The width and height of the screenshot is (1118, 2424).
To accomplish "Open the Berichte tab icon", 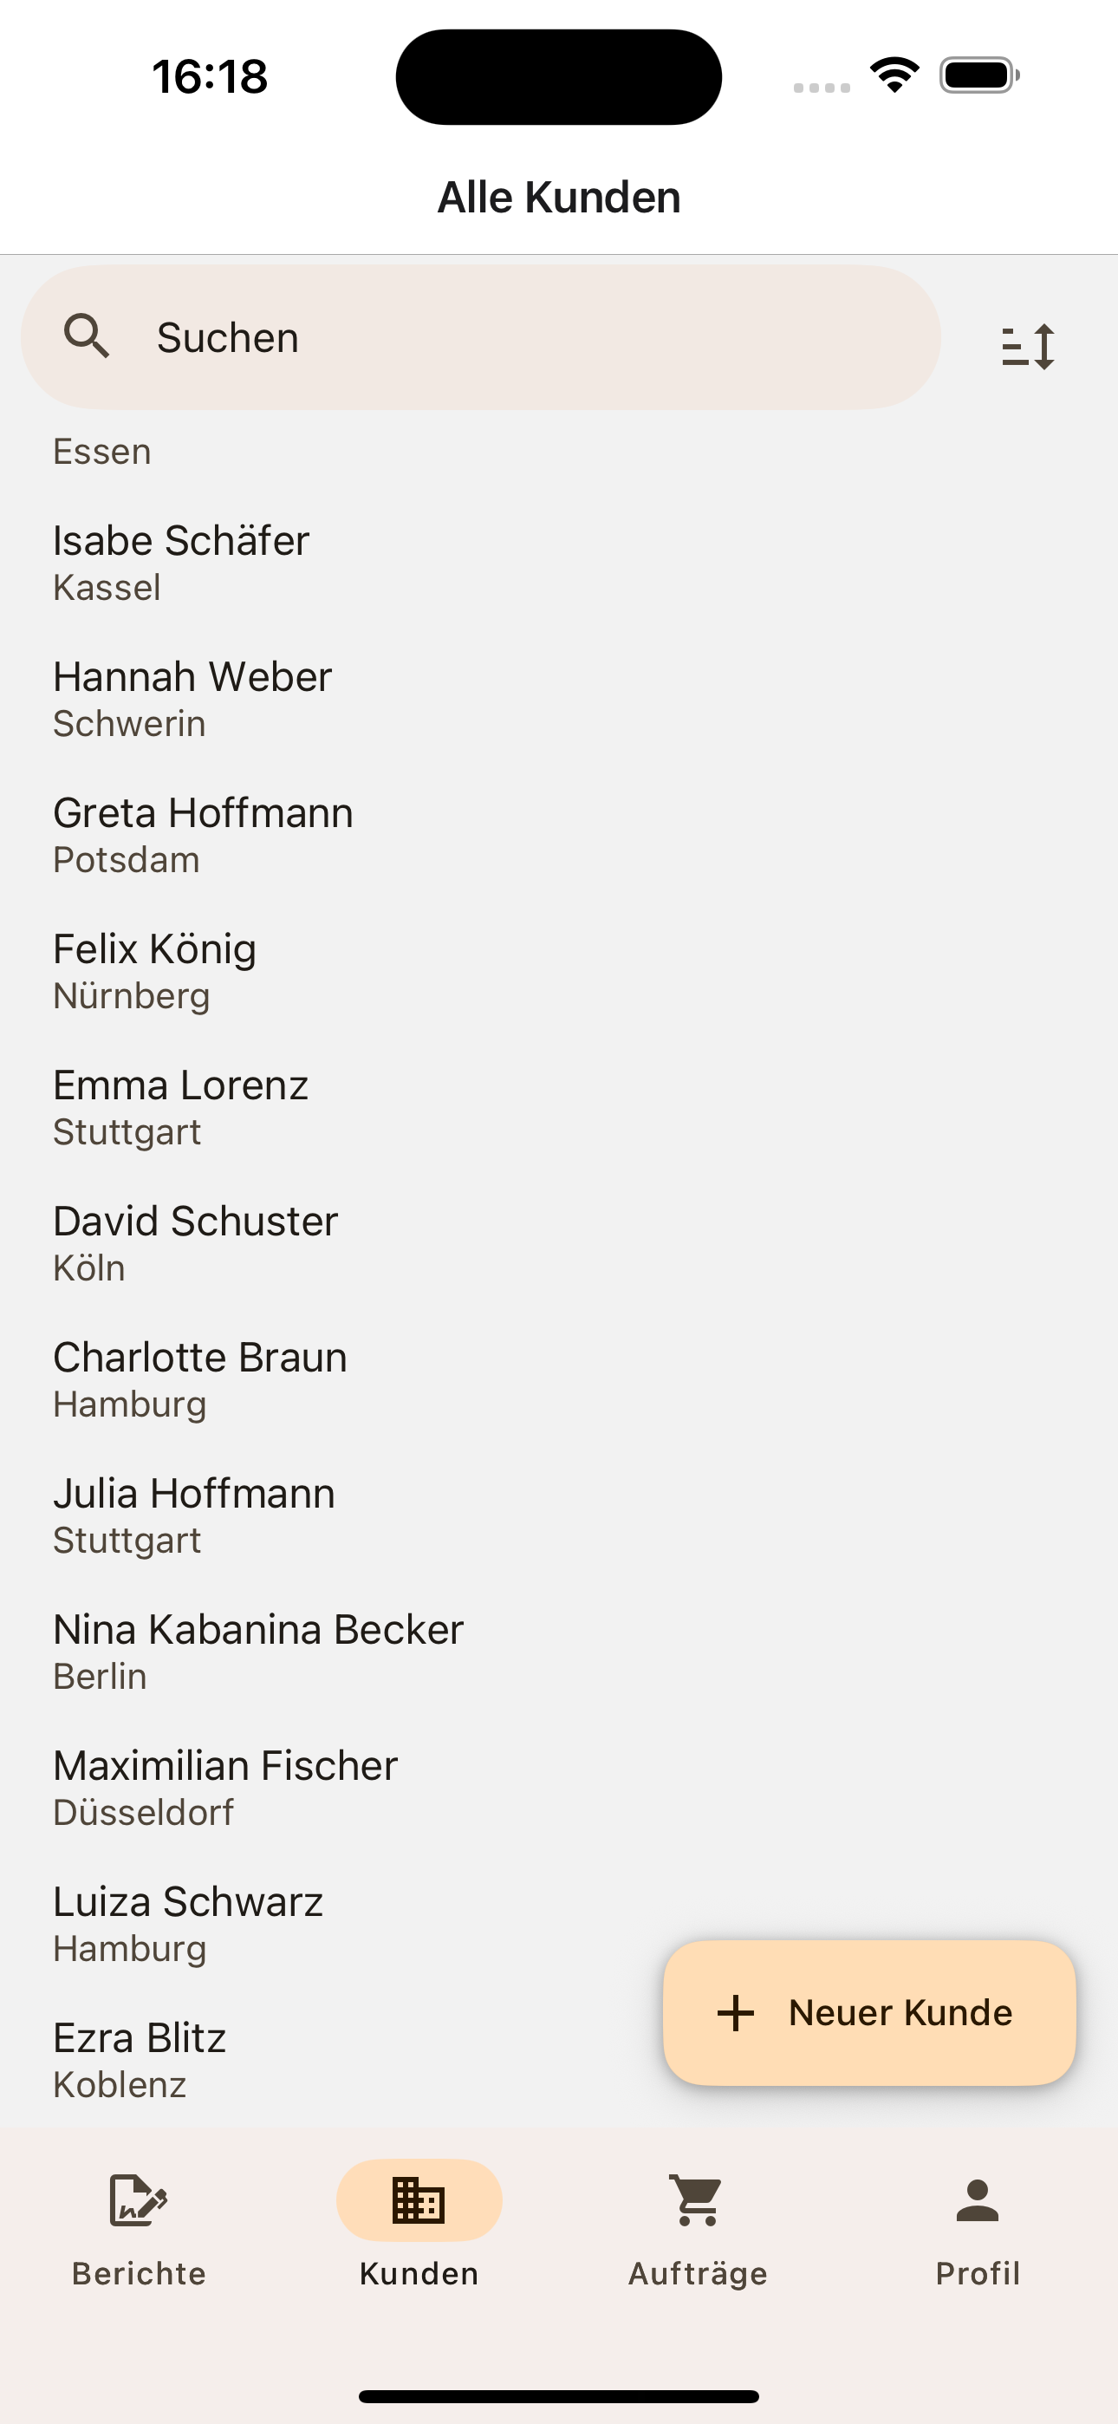I will 140,2200.
